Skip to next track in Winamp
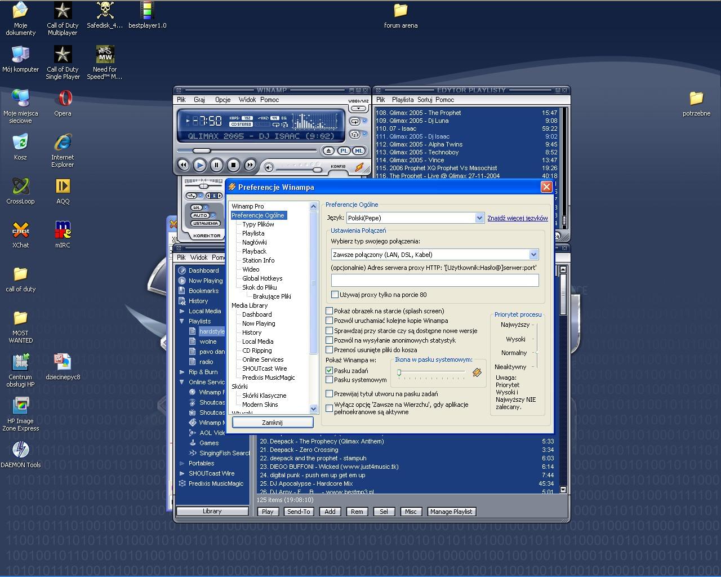The width and height of the screenshot is (721, 577). tap(250, 165)
